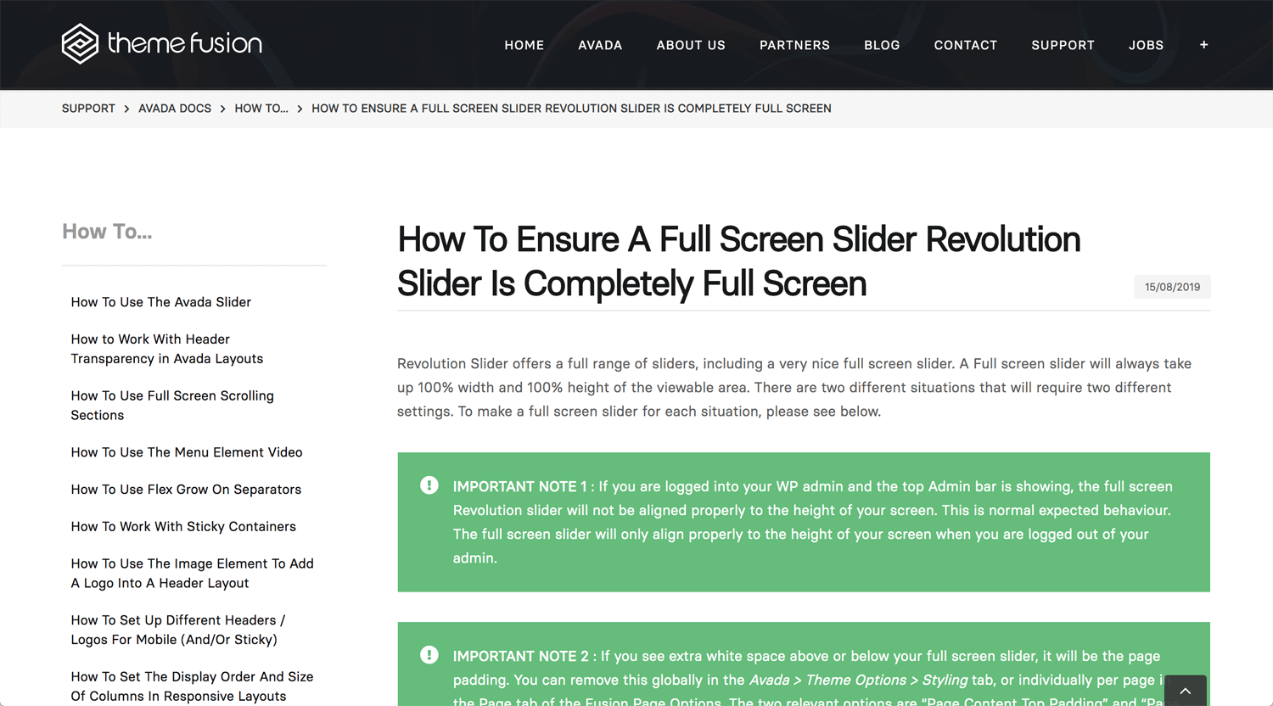Click the IMPORTANT NOTE 1 exclamation icon
The width and height of the screenshot is (1273, 706).
click(x=429, y=485)
